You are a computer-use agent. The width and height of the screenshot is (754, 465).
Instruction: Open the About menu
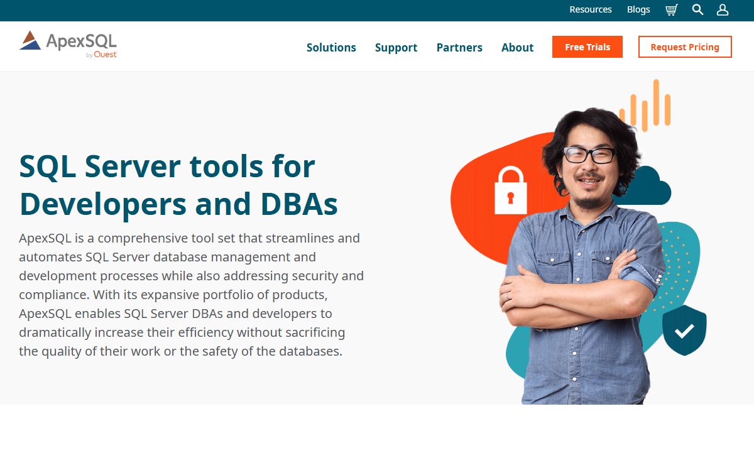[517, 47]
